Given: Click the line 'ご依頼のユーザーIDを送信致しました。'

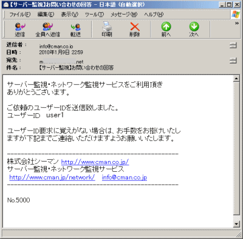Looking at the screenshot, I should 63,108.
